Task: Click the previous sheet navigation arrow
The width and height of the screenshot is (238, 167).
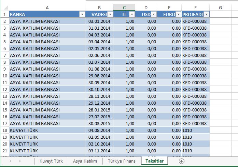Action: click(x=10, y=161)
